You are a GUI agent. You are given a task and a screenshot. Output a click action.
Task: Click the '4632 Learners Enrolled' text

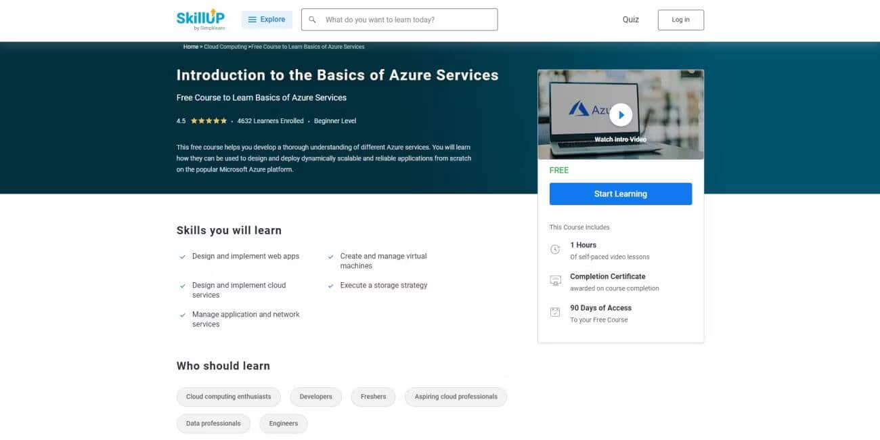tap(271, 121)
